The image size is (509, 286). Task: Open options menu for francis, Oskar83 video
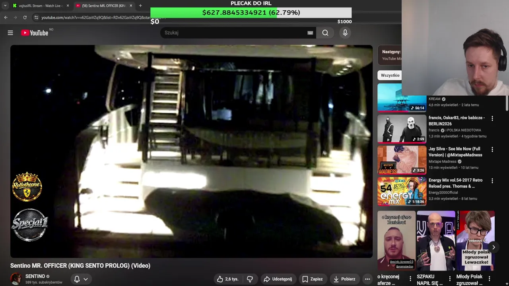(x=492, y=118)
